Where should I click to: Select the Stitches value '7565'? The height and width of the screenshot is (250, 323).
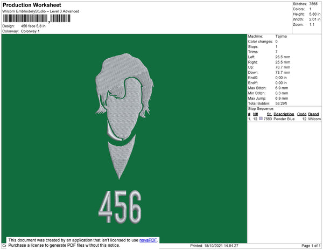pyautogui.click(x=313, y=4)
